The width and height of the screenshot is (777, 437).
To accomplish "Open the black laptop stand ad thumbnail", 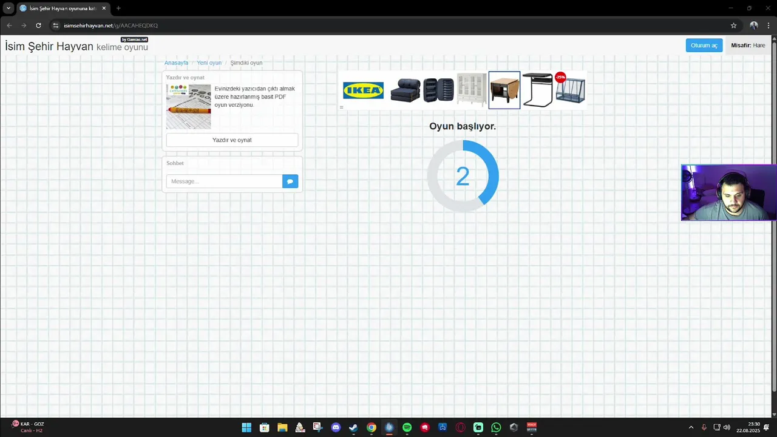I will (x=538, y=90).
